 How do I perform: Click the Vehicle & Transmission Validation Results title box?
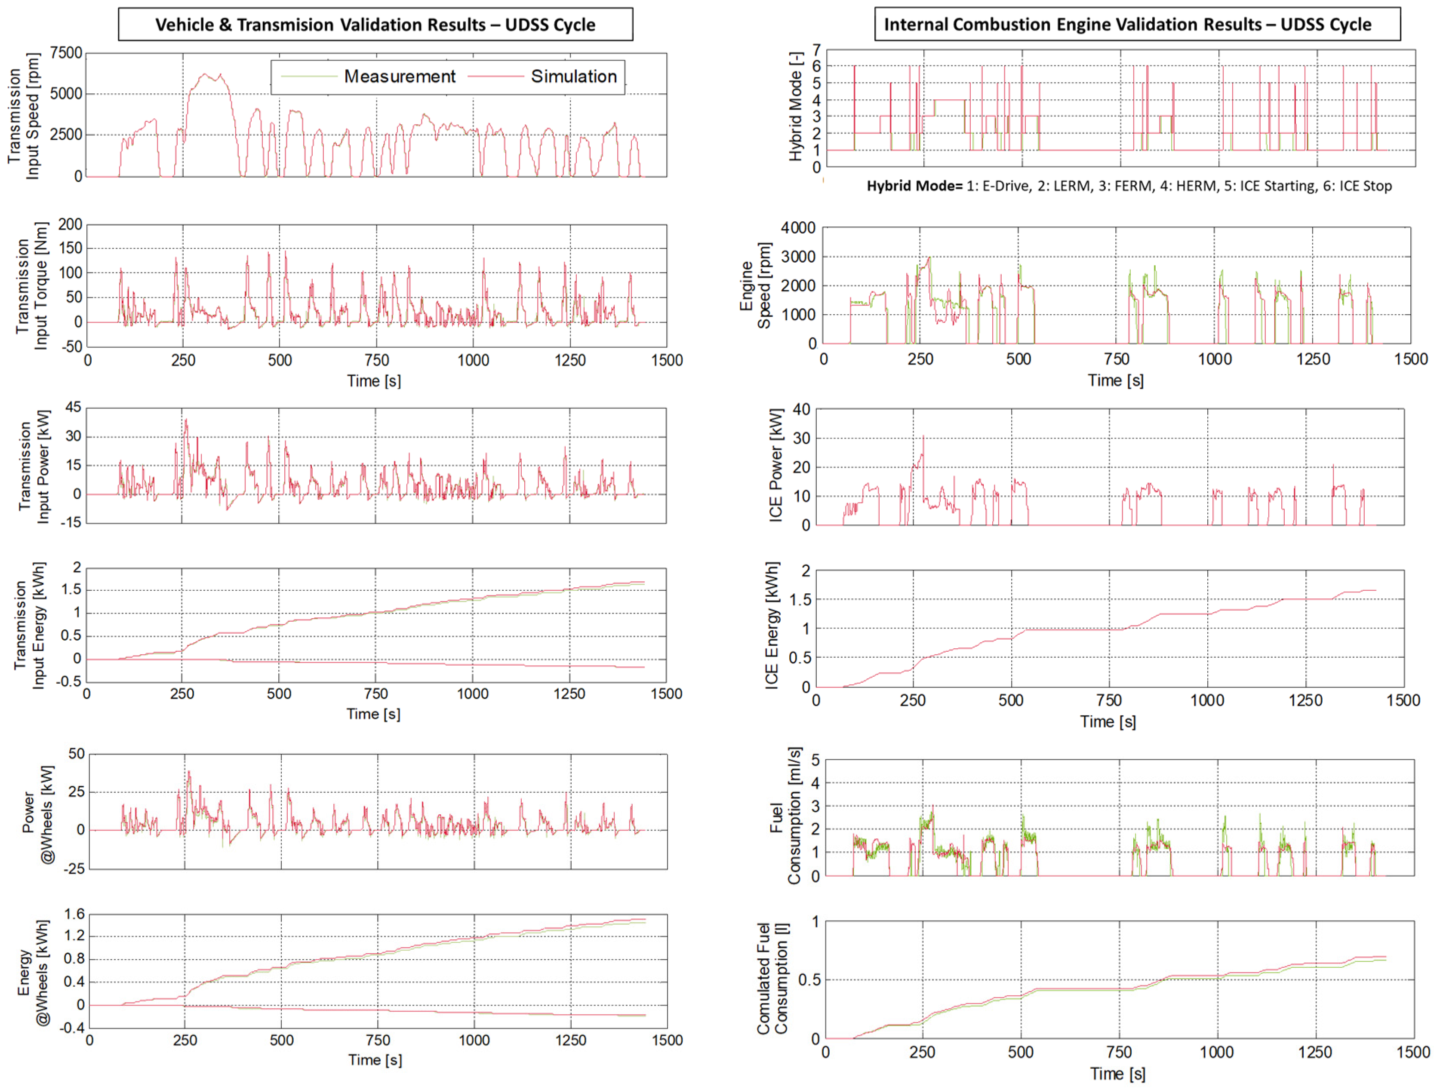point(375,25)
